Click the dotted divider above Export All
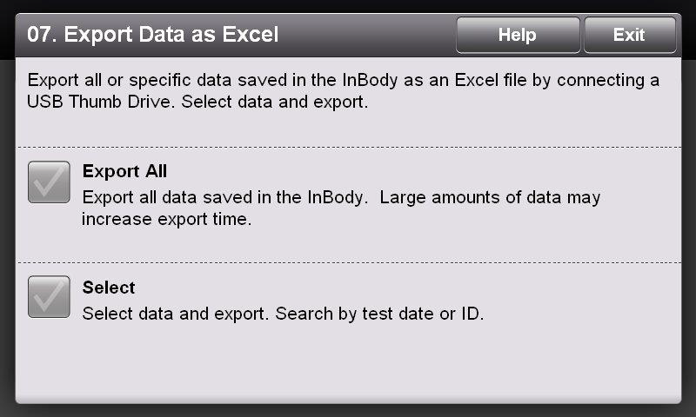696x417 pixels. (348, 147)
